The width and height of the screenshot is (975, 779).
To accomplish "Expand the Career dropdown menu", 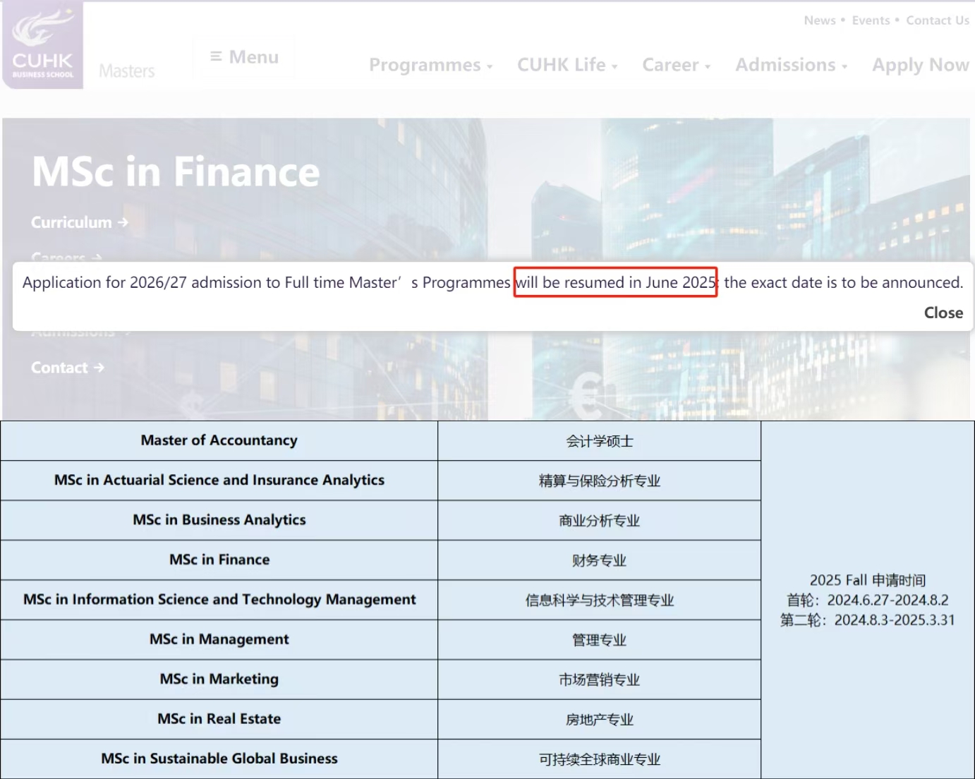I will pyautogui.click(x=676, y=65).
